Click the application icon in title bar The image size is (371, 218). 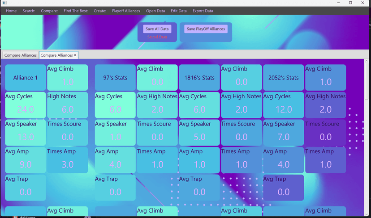pos(4,3)
